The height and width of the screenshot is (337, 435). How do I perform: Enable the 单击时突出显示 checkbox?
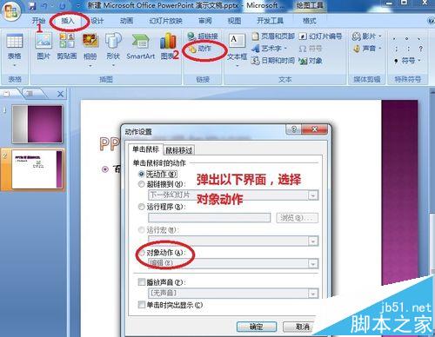point(142,305)
